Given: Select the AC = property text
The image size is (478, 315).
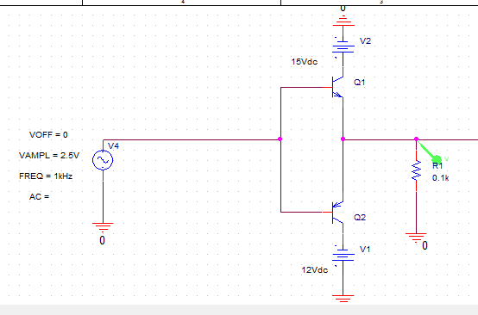Looking at the screenshot, I should point(40,197).
